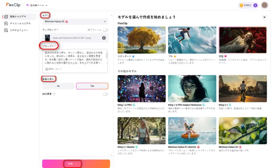
Task: Click the coin credits balance icon
Action: pos(242,5)
